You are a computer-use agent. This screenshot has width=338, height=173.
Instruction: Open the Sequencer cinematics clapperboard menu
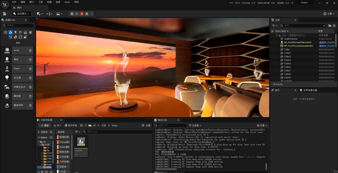coord(59,14)
